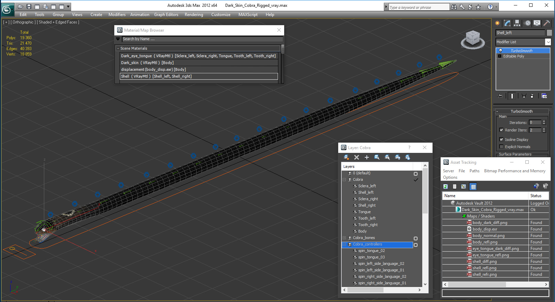Toggle Render Iters checkbox
The height and width of the screenshot is (302, 555).
point(501,130)
